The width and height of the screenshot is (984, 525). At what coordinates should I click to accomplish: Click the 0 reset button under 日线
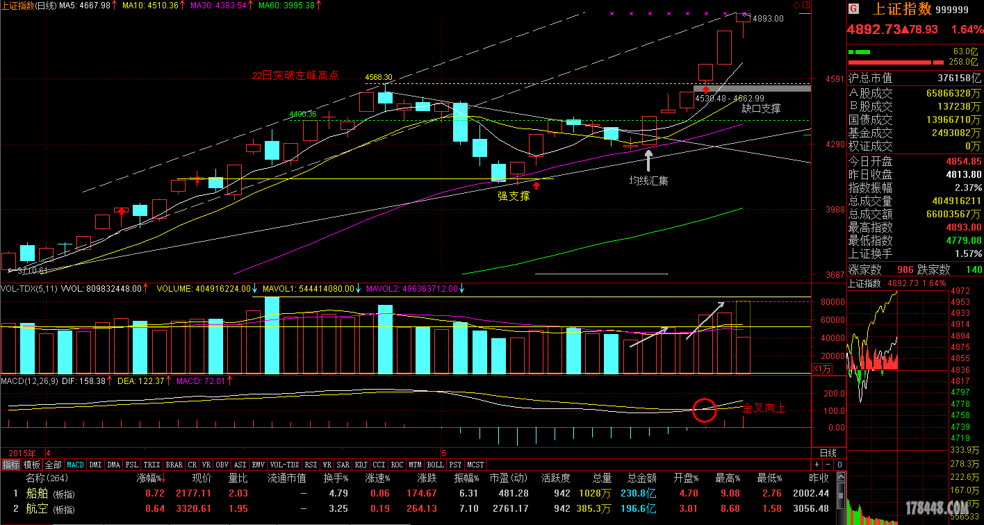[x=839, y=465]
